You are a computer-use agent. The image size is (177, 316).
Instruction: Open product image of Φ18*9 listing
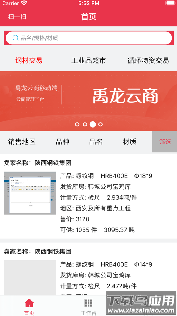point(30,193)
